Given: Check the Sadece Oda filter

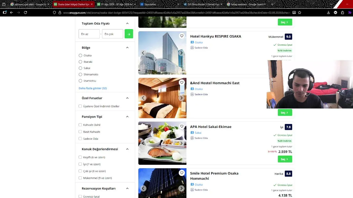Looking at the screenshot, I should click(x=80, y=139).
